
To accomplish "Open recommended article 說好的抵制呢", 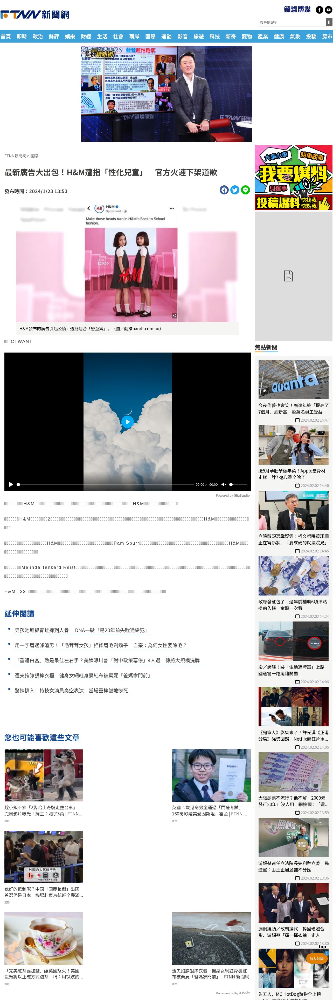I will 44,892.
